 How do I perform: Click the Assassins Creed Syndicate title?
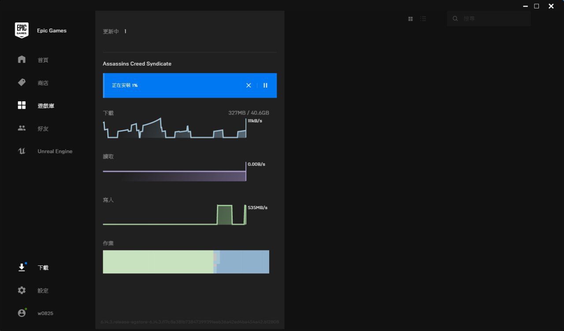coord(137,64)
